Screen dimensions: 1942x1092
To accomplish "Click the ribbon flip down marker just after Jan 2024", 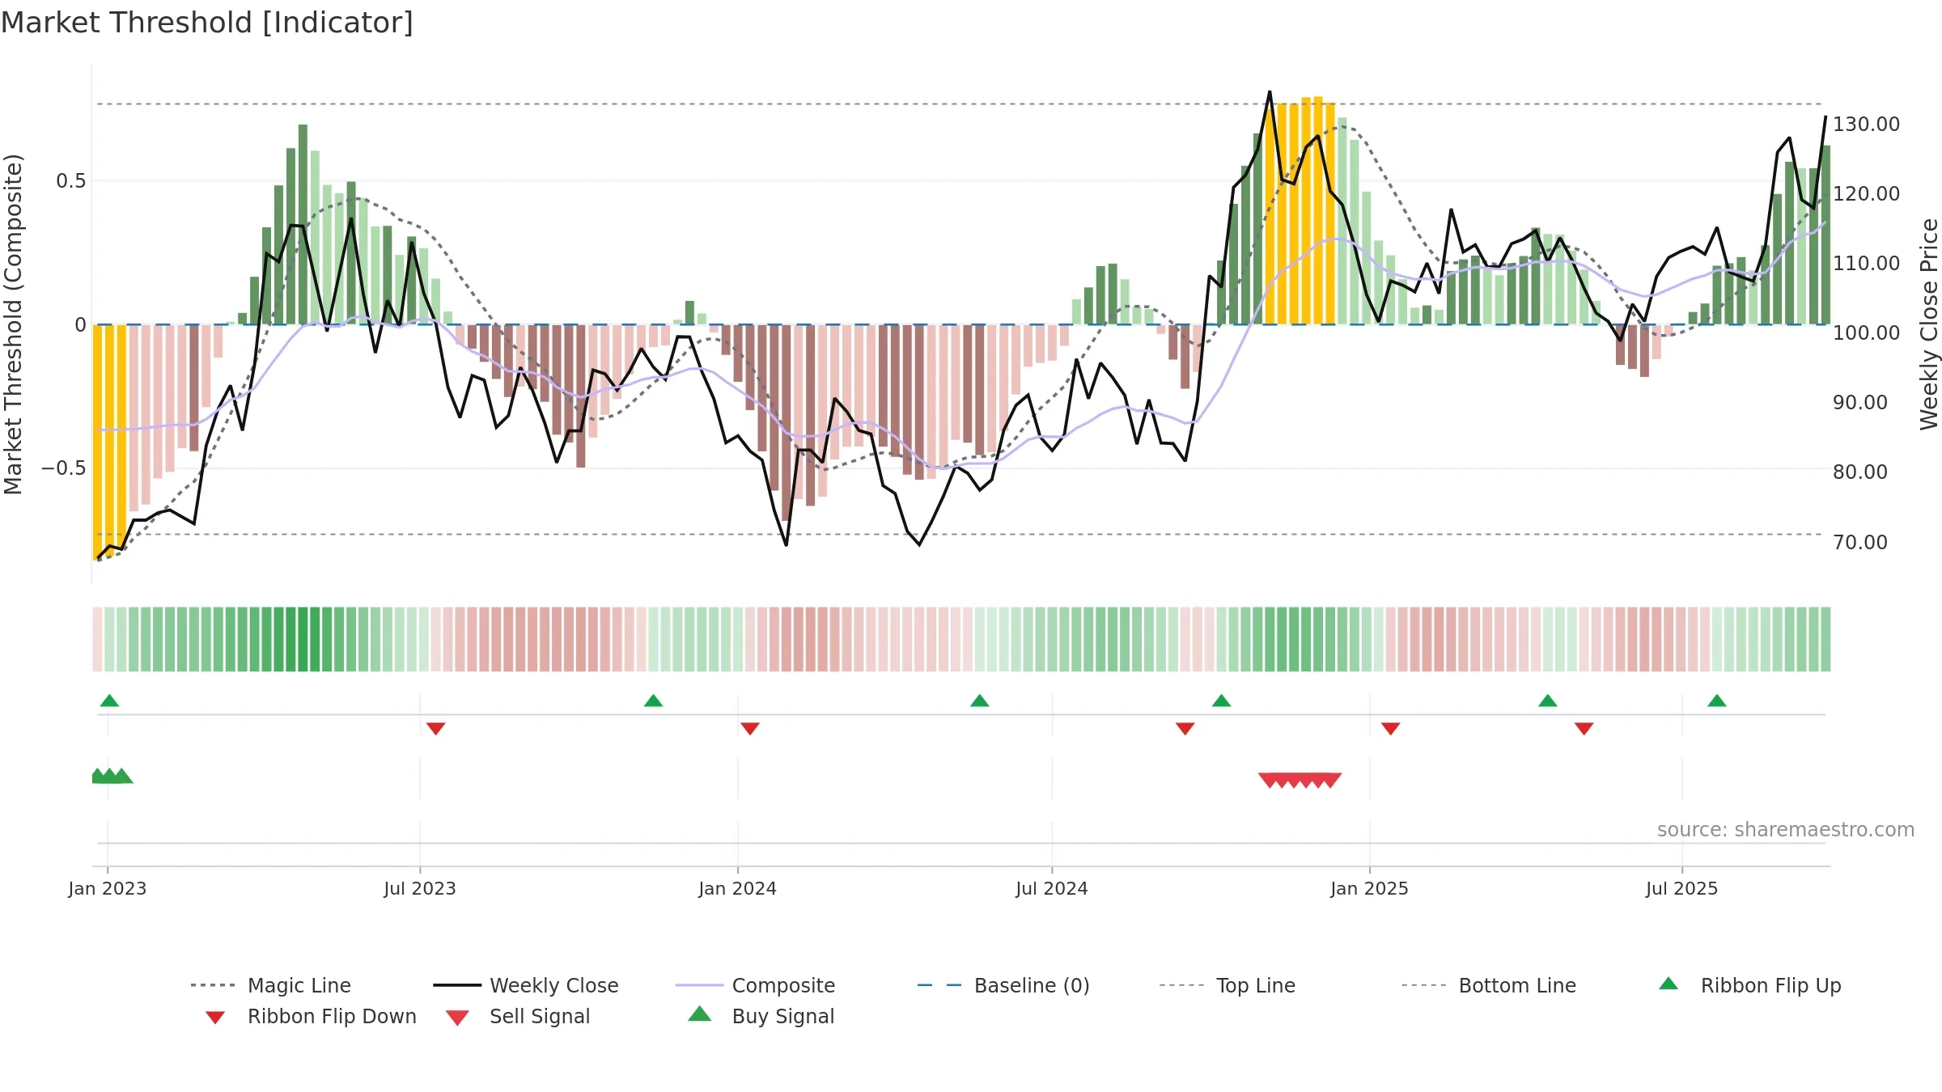I will pyautogui.click(x=750, y=729).
